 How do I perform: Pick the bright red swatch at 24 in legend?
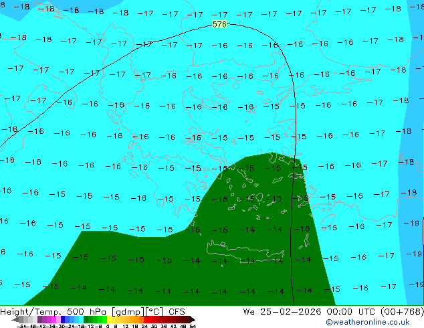pos(146,320)
